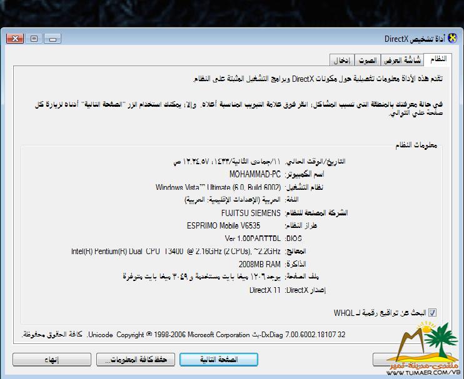Click حفظ كافة المعلومات button
The width and height of the screenshot is (464, 379).
(134, 360)
